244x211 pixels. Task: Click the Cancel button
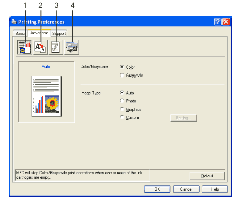coord(186,189)
